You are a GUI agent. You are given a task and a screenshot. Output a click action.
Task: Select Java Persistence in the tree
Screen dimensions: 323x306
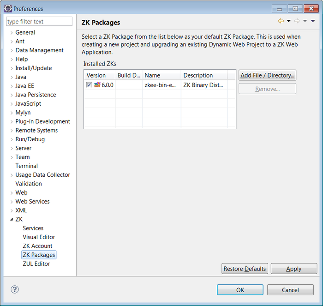(x=36, y=95)
